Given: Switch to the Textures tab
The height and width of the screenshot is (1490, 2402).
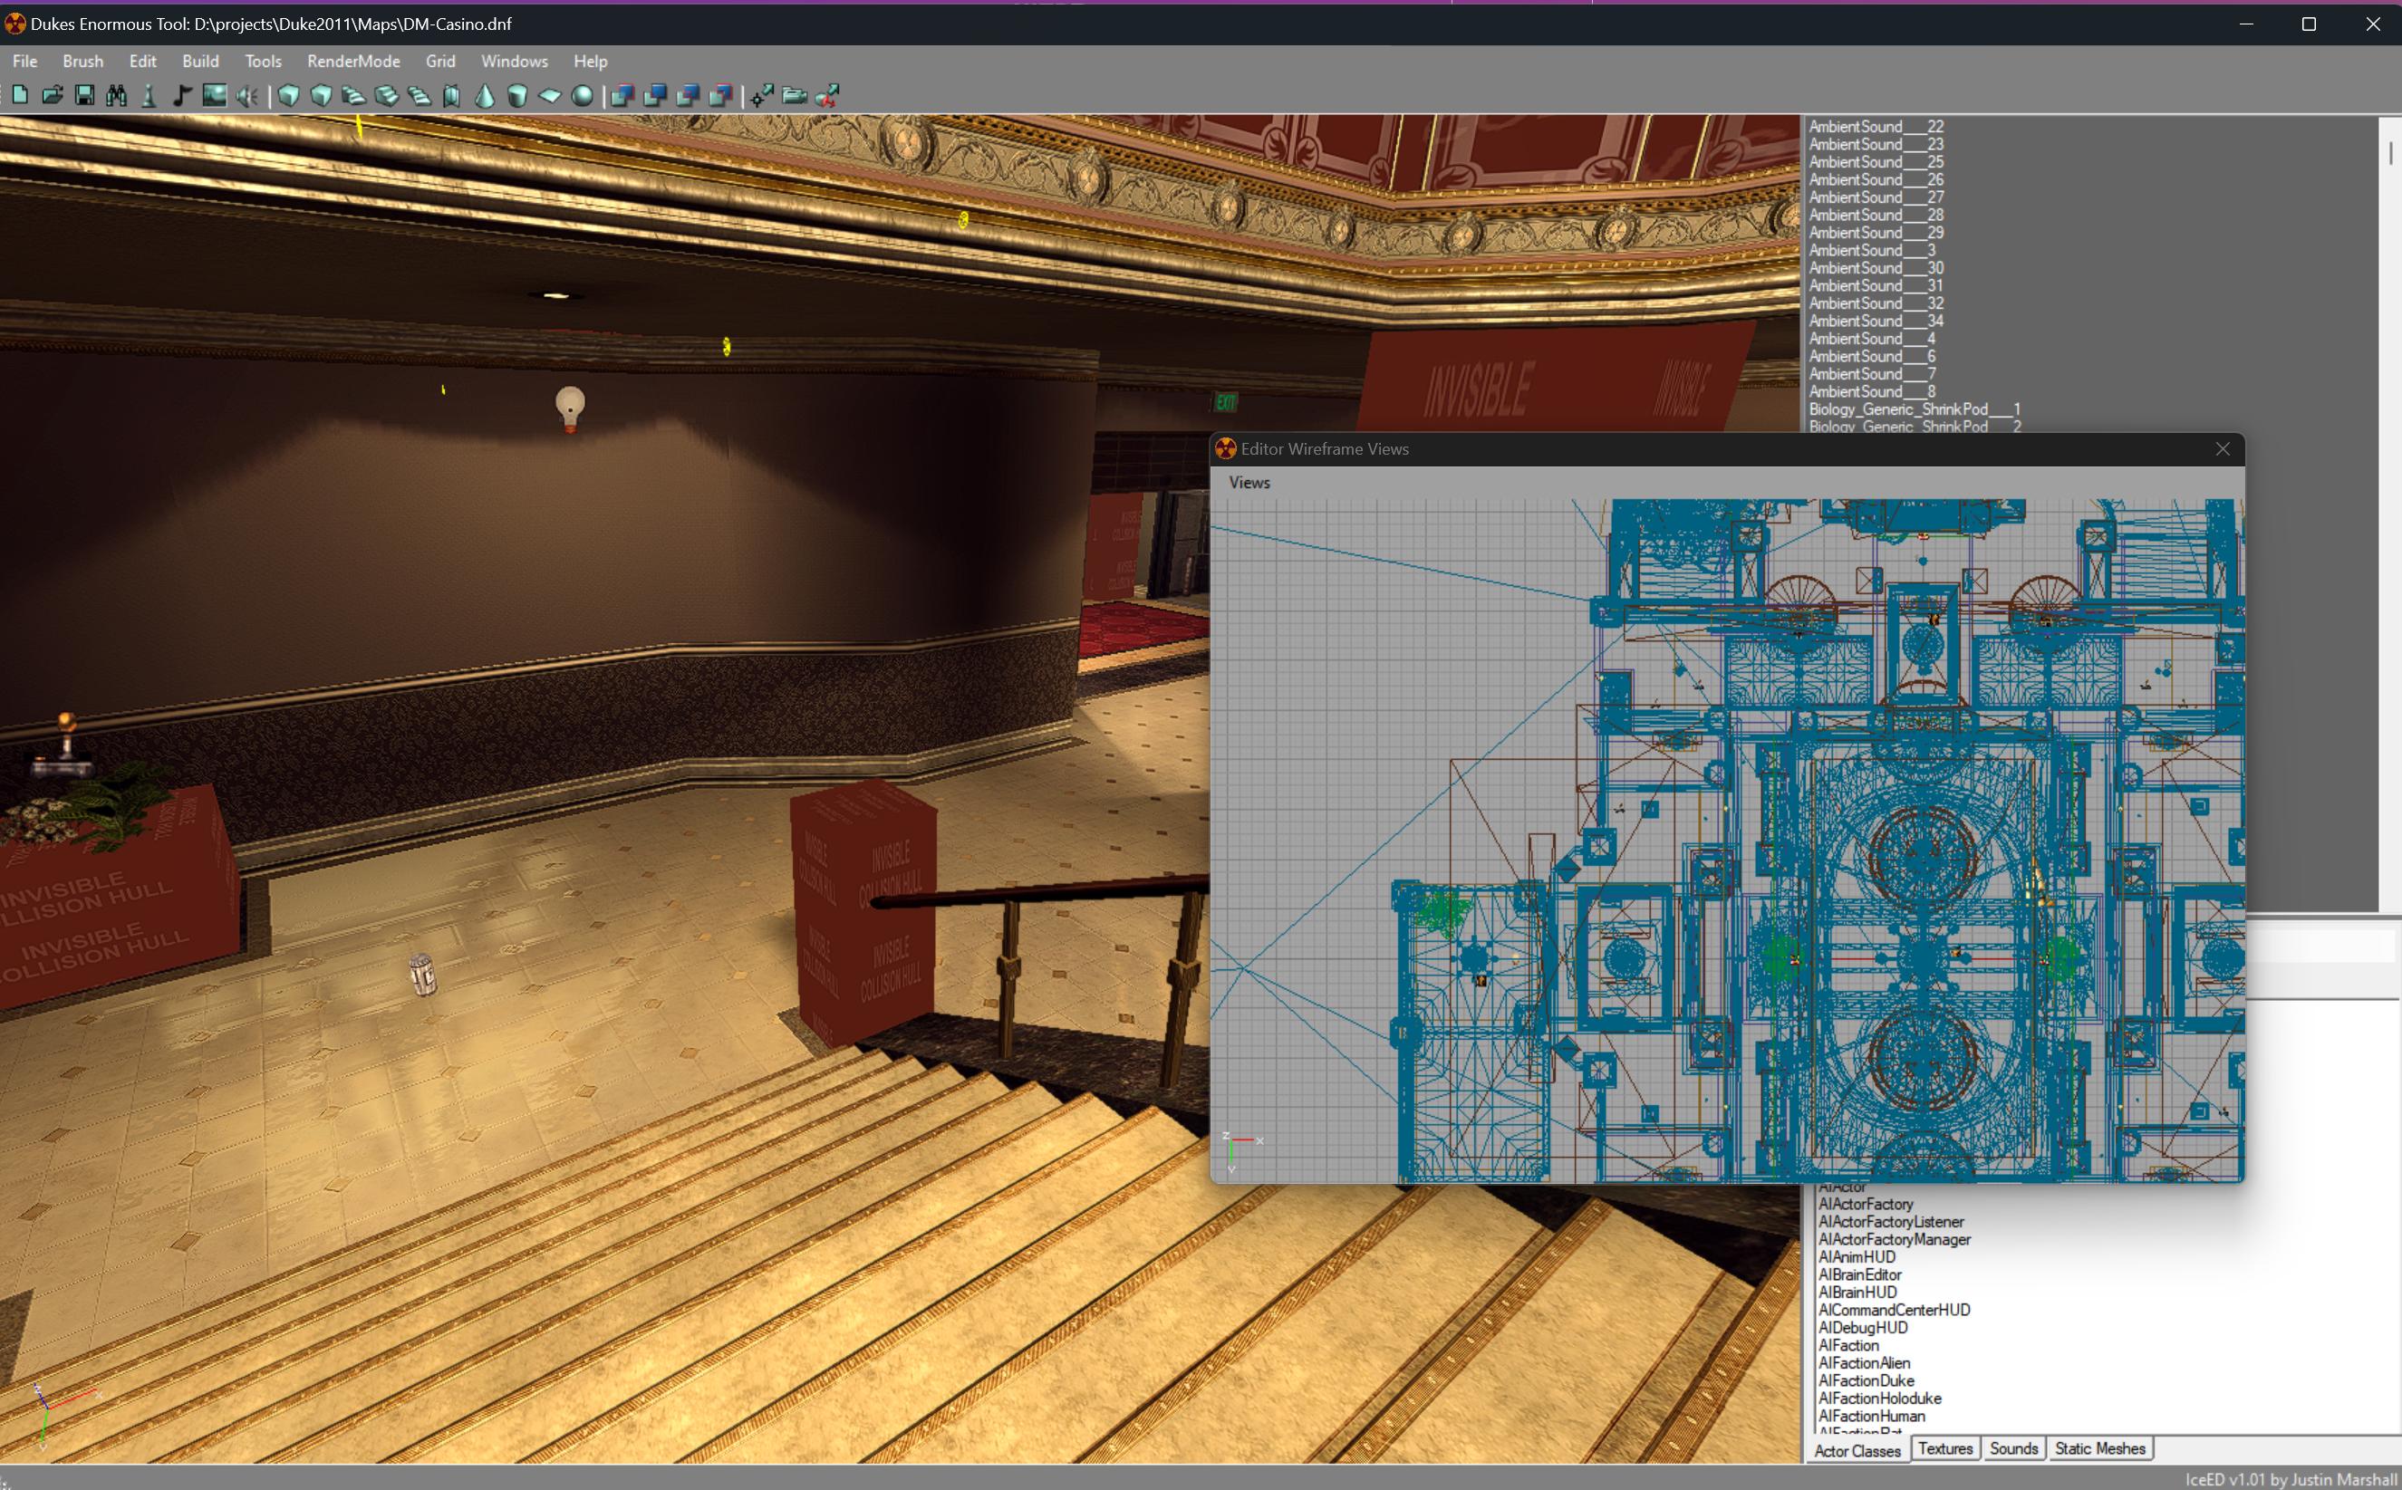Looking at the screenshot, I should 1944,1448.
